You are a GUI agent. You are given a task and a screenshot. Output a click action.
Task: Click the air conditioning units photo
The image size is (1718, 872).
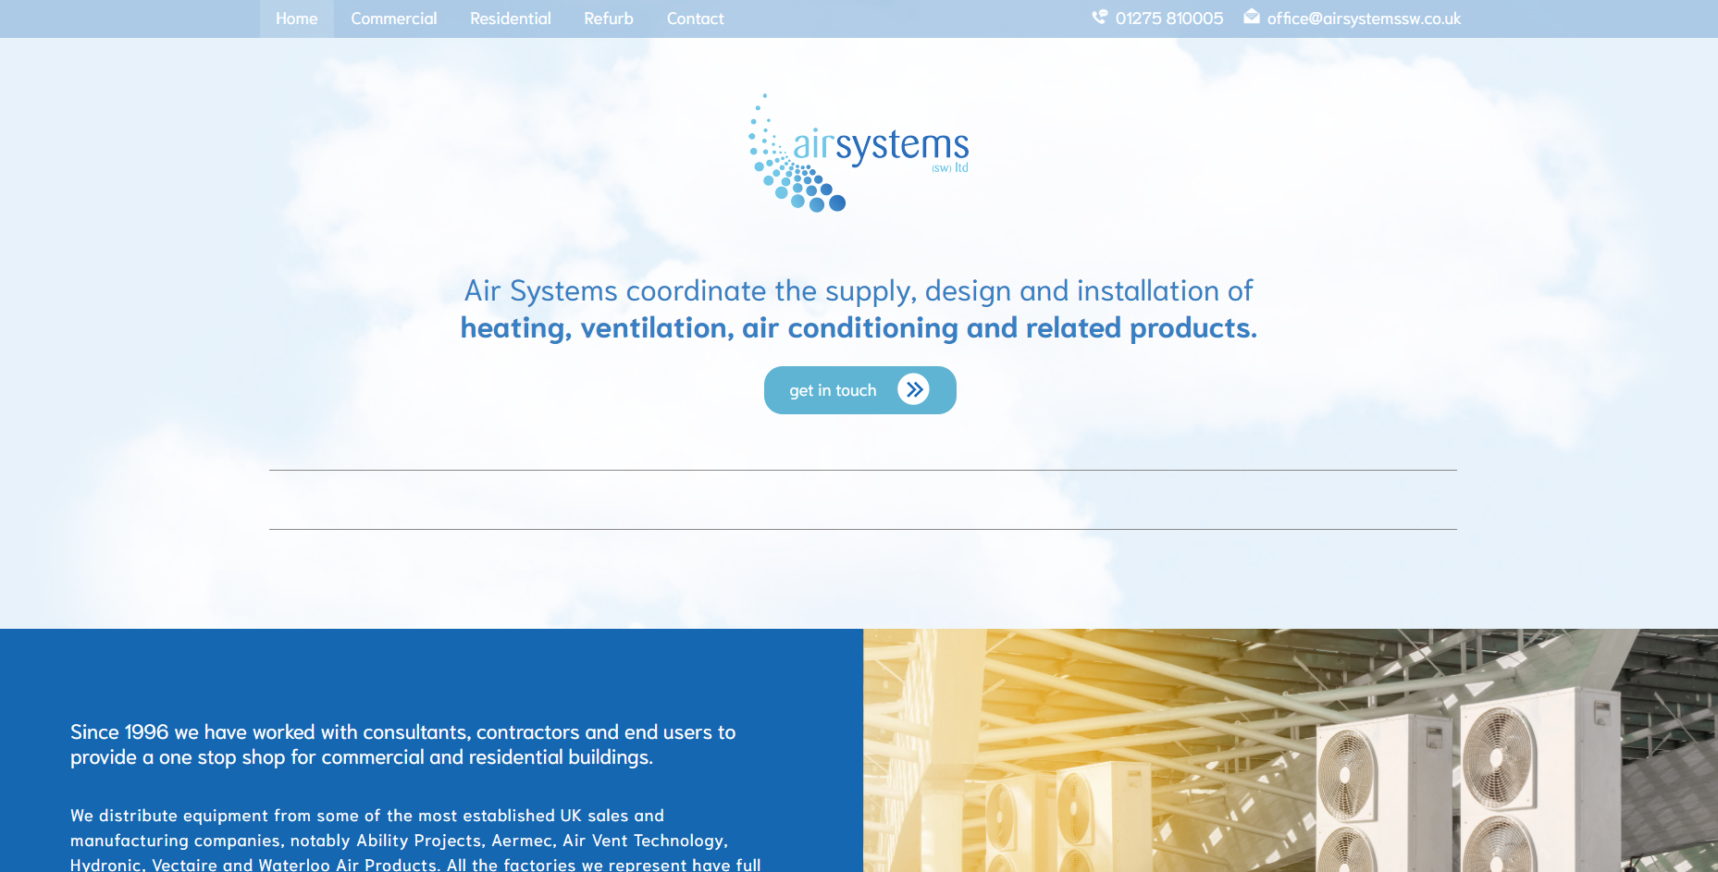pos(1290,750)
